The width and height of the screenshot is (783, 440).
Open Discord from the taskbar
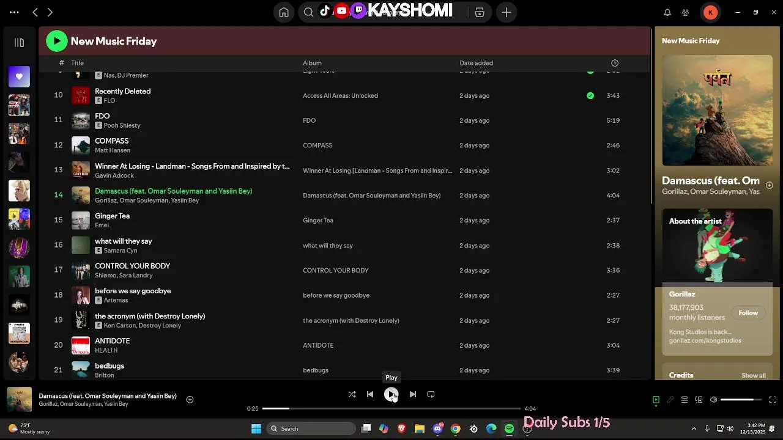point(438,428)
